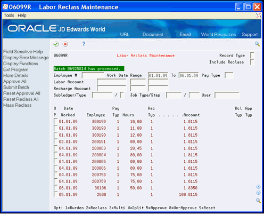
Task: Click option field for employee 200003 row
Action: (56, 148)
